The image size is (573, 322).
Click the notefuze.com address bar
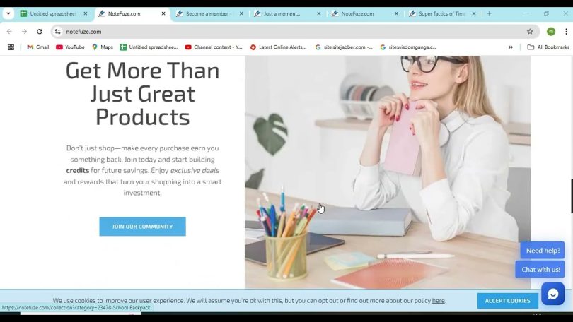pos(292,32)
